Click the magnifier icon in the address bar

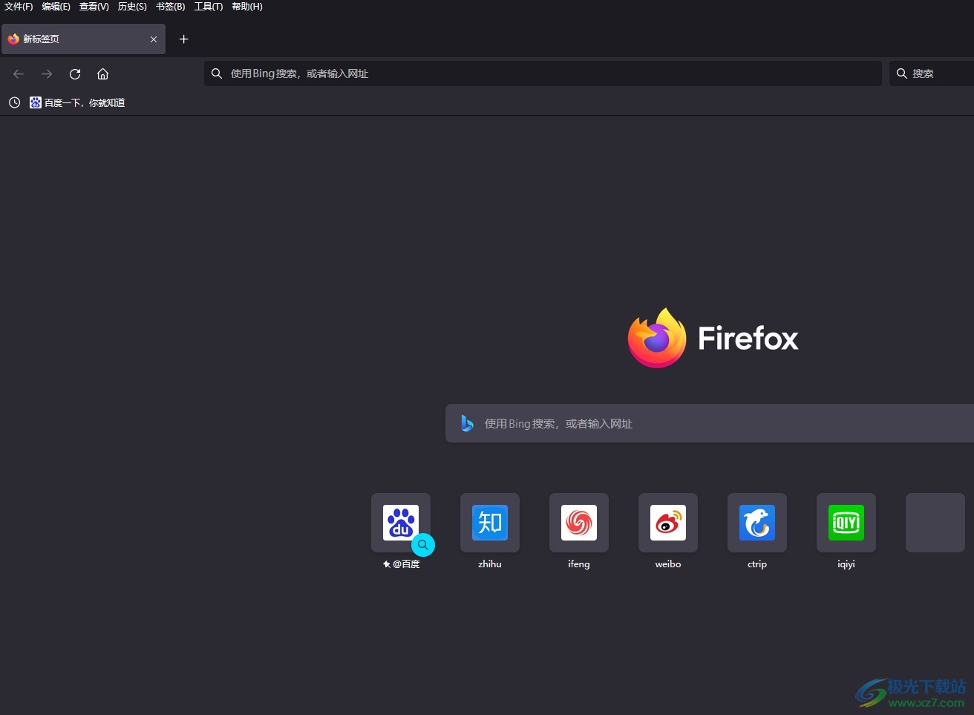tap(217, 74)
